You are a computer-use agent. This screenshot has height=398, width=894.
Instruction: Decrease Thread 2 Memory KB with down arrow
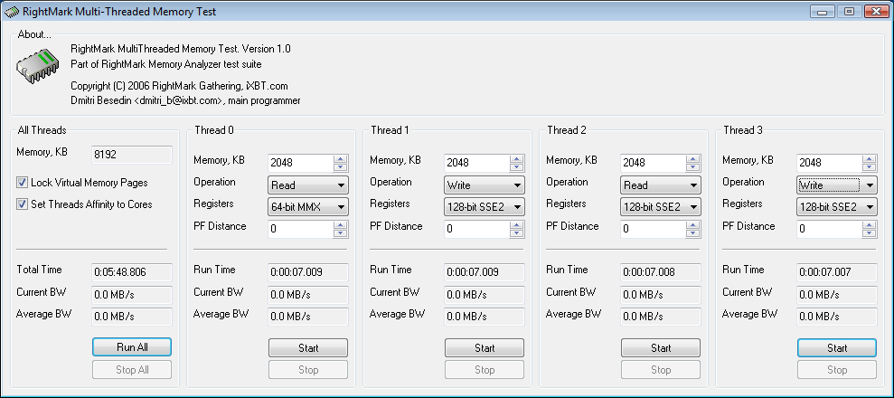[692, 167]
